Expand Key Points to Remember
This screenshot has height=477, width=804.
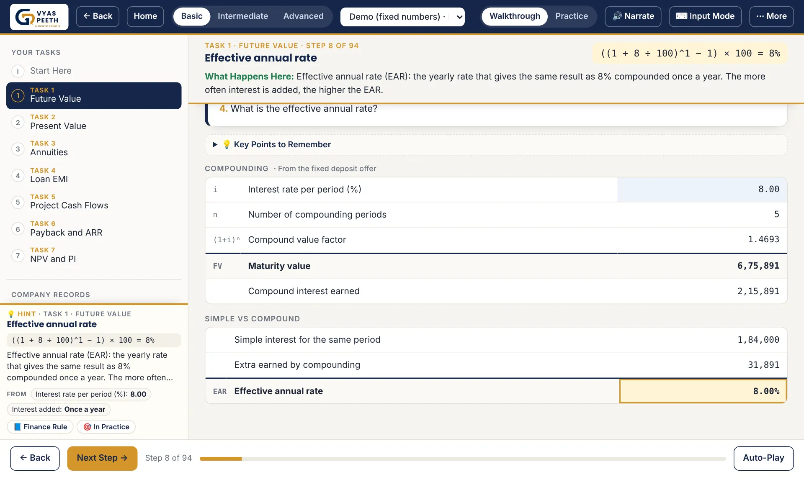(x=496, y=144)
